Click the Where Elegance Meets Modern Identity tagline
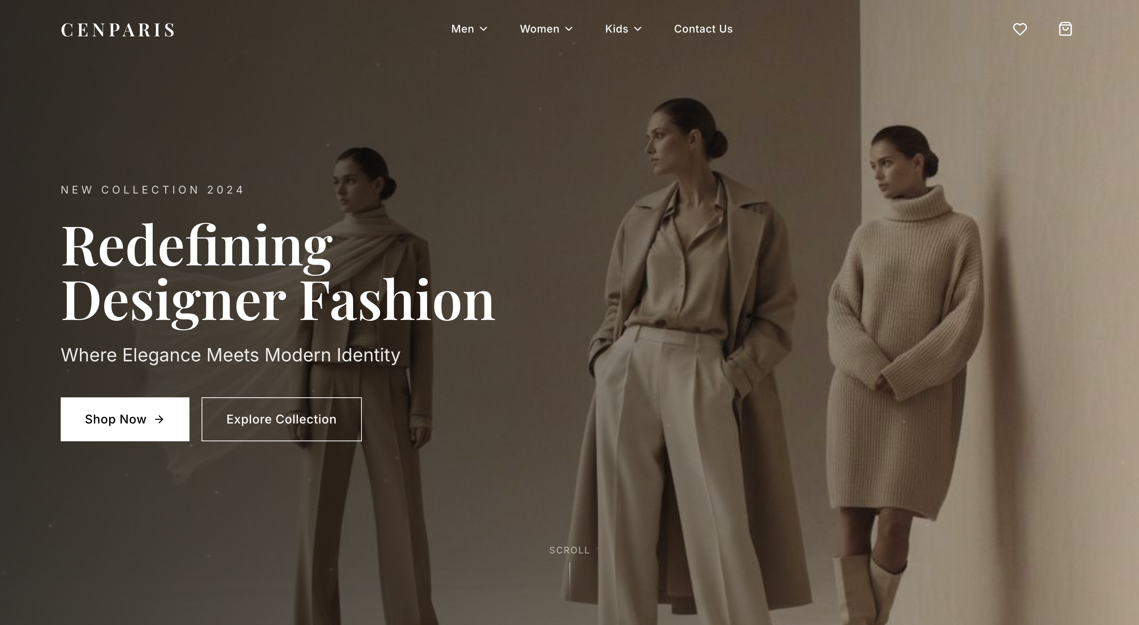 [x=230, y=355]
